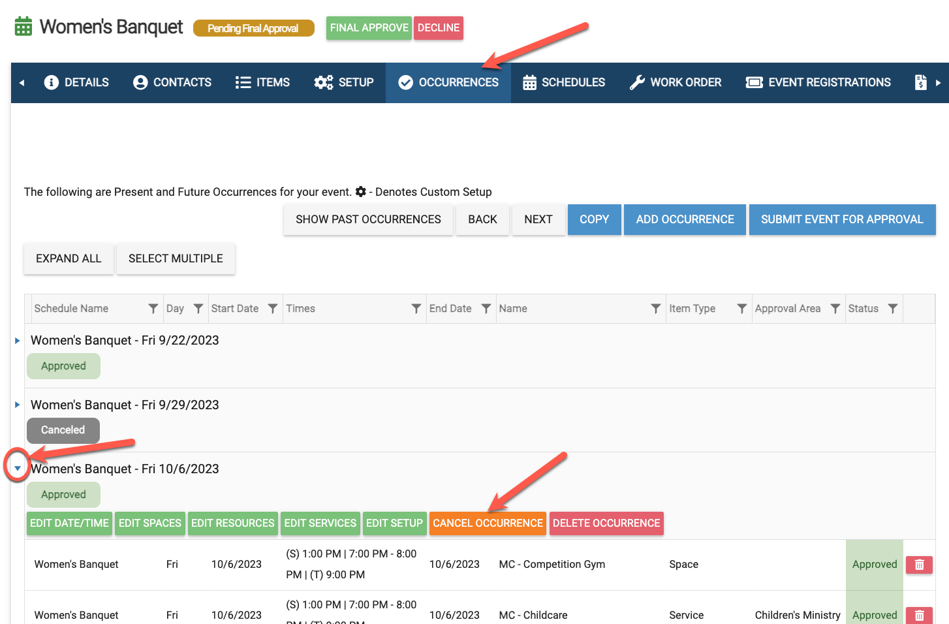Screen dimensions: 949x624
Task: Open the Status column filter icon
Action: (892, 309)
